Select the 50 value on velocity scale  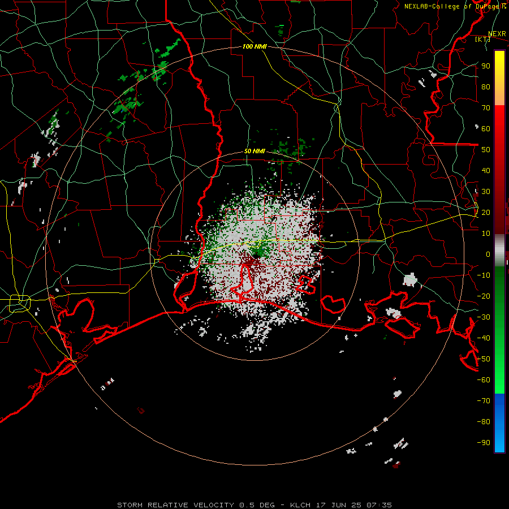pos(486,150)
